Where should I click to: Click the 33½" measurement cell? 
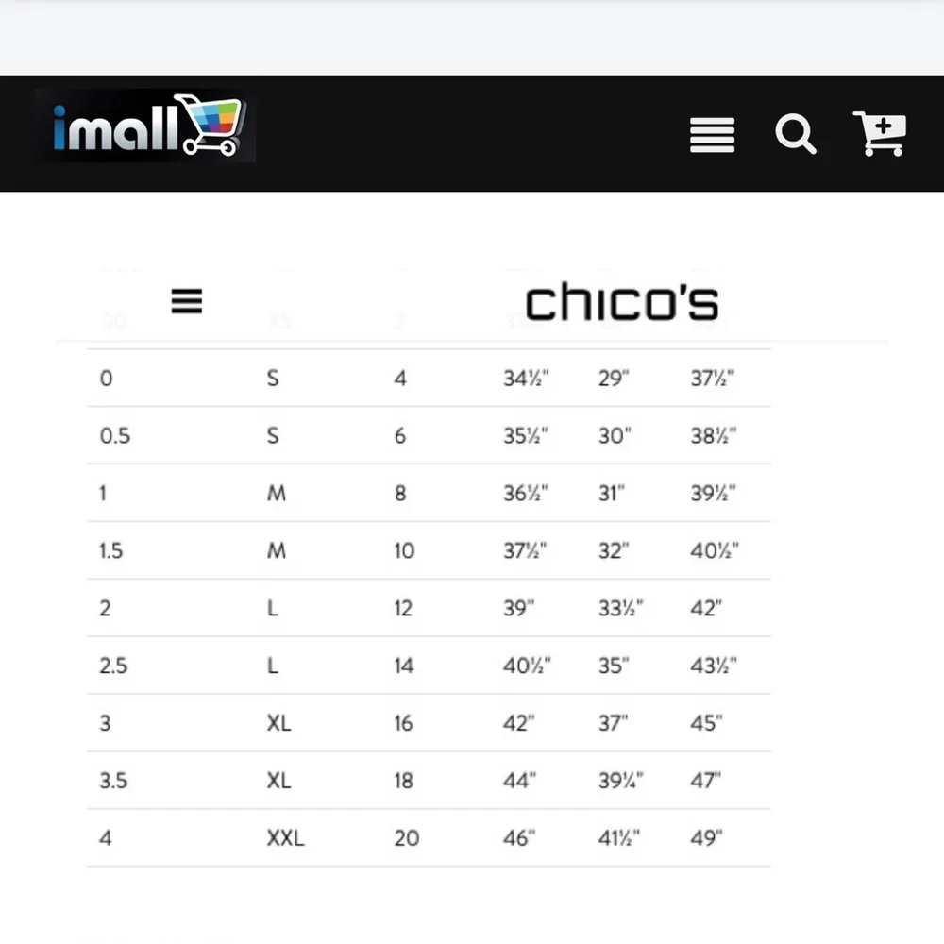[x=620, y=608]
